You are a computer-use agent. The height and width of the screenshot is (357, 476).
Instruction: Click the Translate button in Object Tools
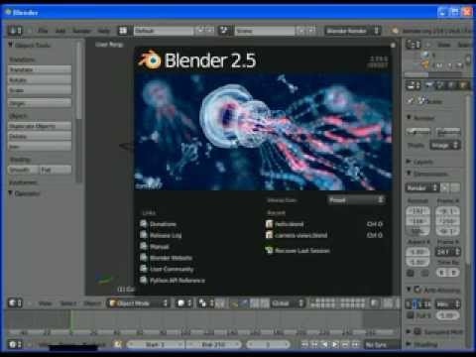pyautogui.click(x=40, y=69)
